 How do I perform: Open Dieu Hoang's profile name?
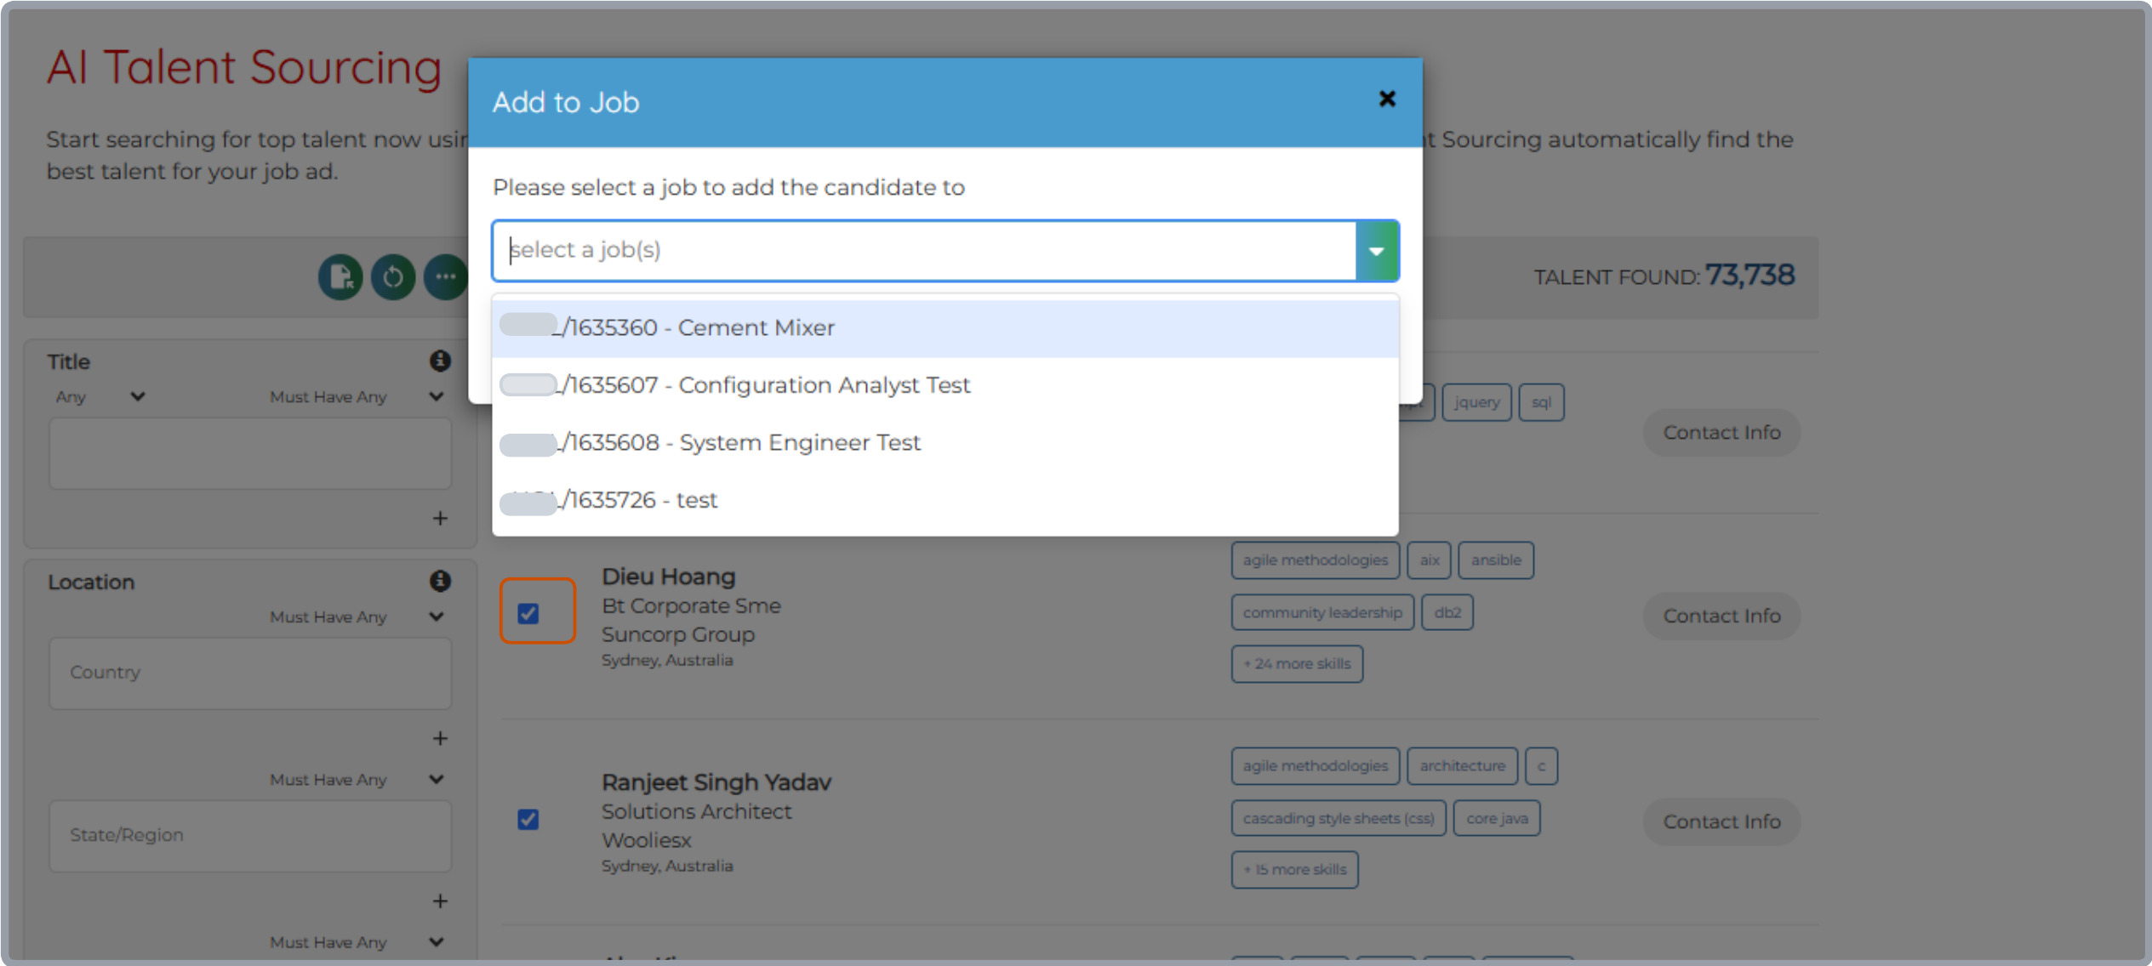[x=669, y=577]
